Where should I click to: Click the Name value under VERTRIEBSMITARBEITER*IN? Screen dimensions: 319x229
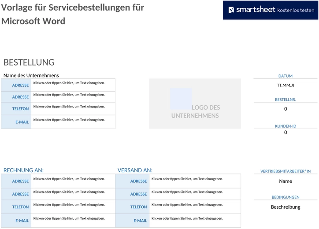coord(286,181)
